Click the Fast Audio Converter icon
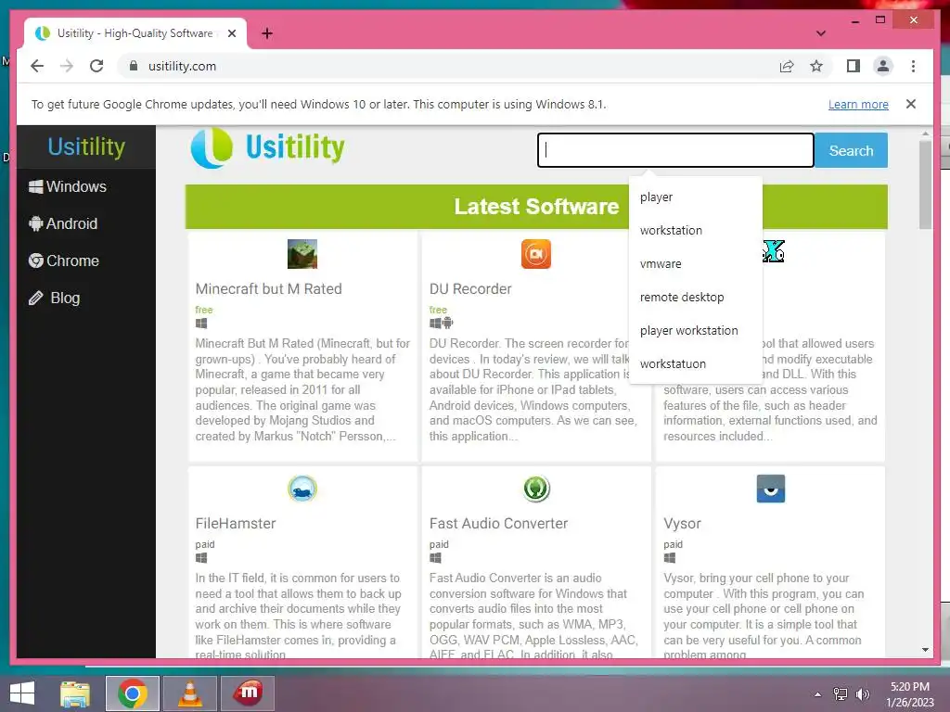Viewport: 950px width, 712px height. point(536,489)
